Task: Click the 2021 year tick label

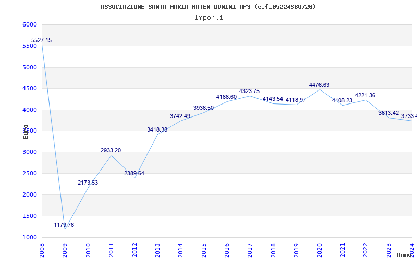Action: [x=342, y=251]
